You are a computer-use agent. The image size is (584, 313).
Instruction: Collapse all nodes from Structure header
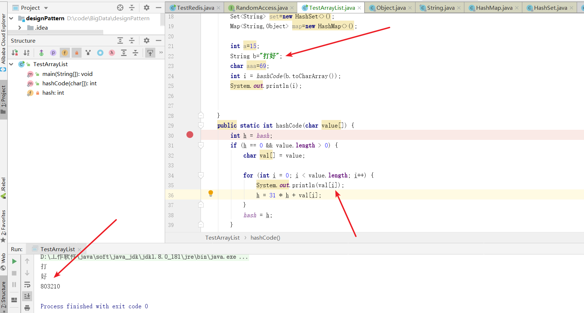coord(132,40)
